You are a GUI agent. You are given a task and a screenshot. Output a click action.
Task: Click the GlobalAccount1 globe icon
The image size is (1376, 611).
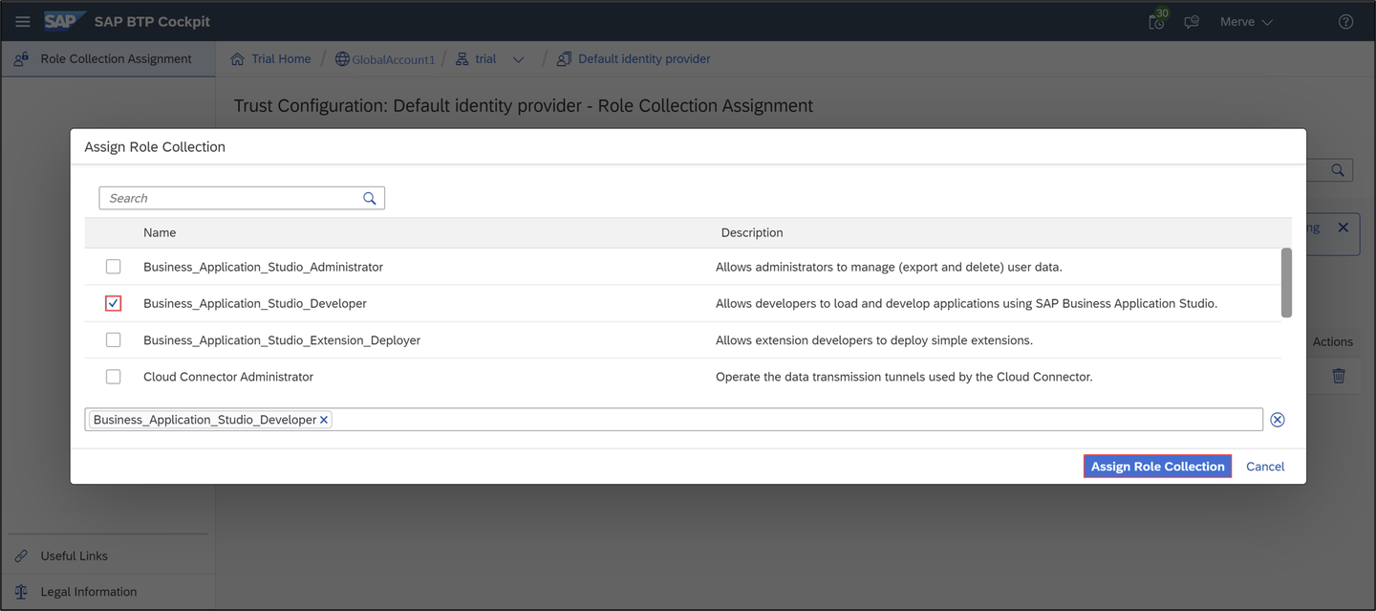(x=342, y=59)
